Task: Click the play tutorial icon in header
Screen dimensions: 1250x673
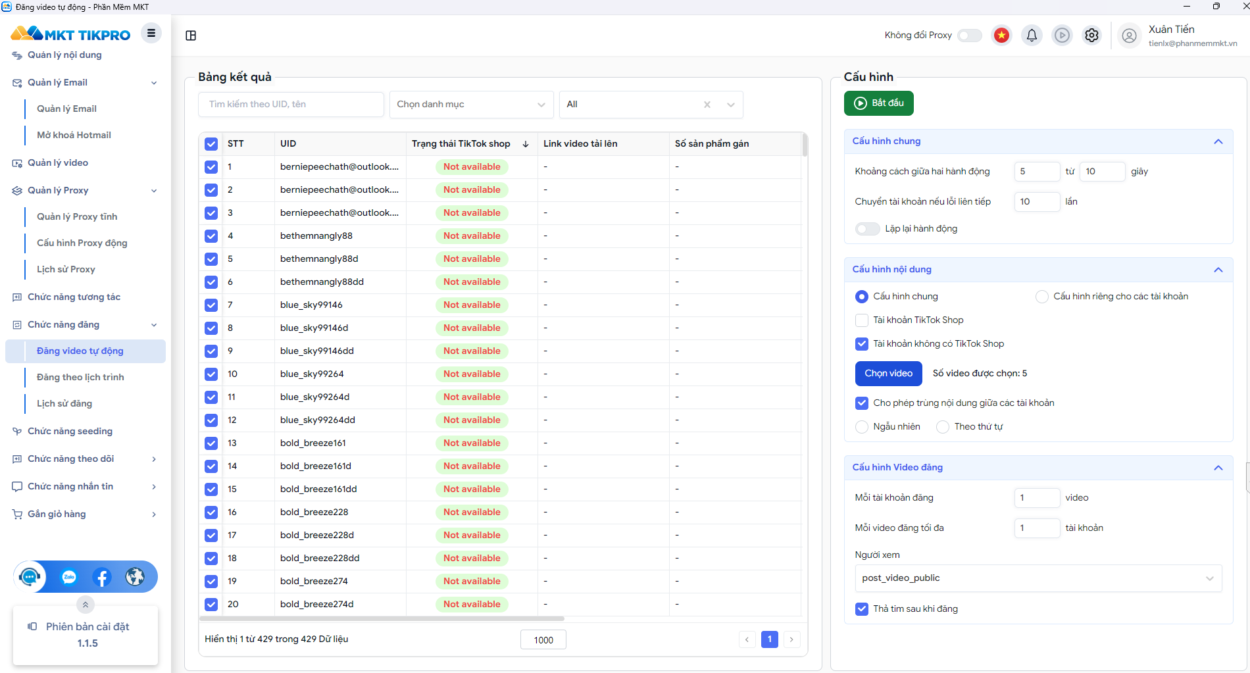Action: 1062,36
